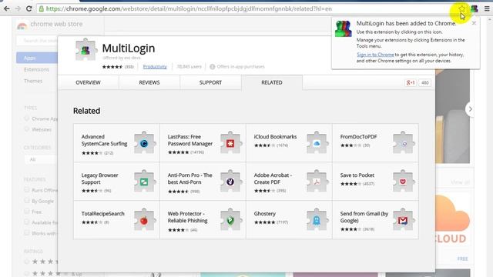The image size is (493, 277).
Task: Click the FromDocToPDF extension icon
Action: [x=404, y=142]
